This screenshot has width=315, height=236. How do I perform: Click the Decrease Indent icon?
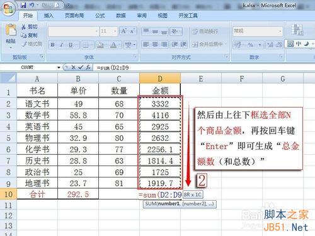tap(175, 45)
